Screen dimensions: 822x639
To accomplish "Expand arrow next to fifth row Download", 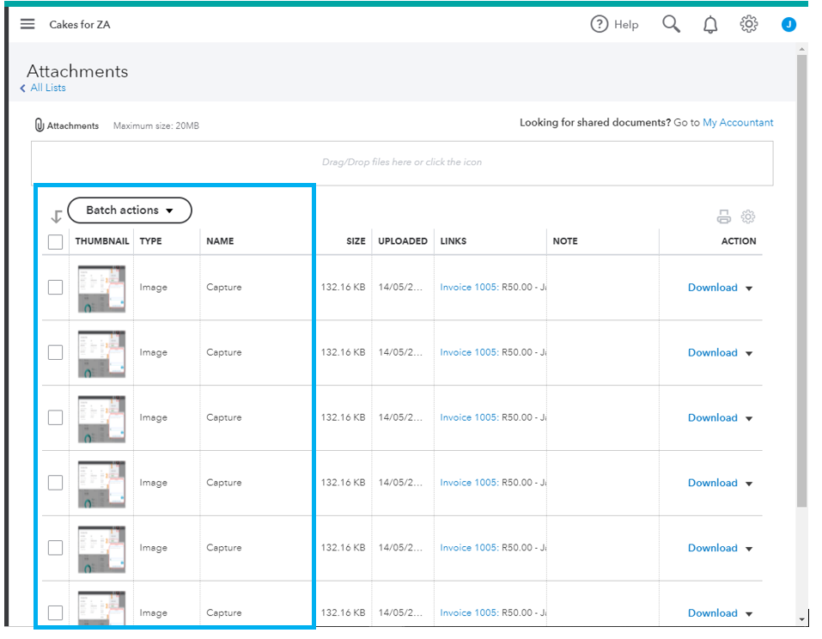I will point(749,548).
